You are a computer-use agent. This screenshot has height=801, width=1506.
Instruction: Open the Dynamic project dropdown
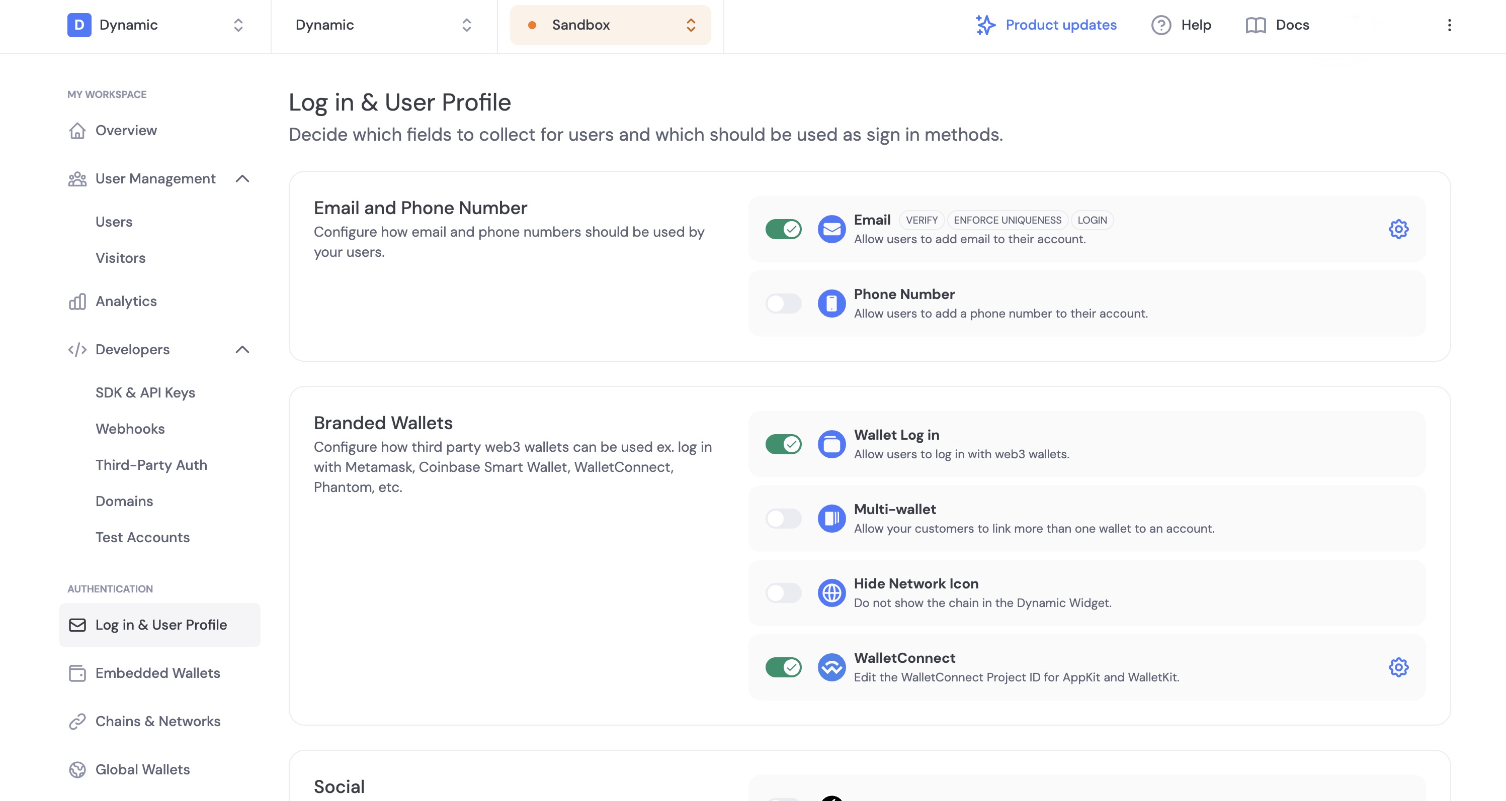383,25
